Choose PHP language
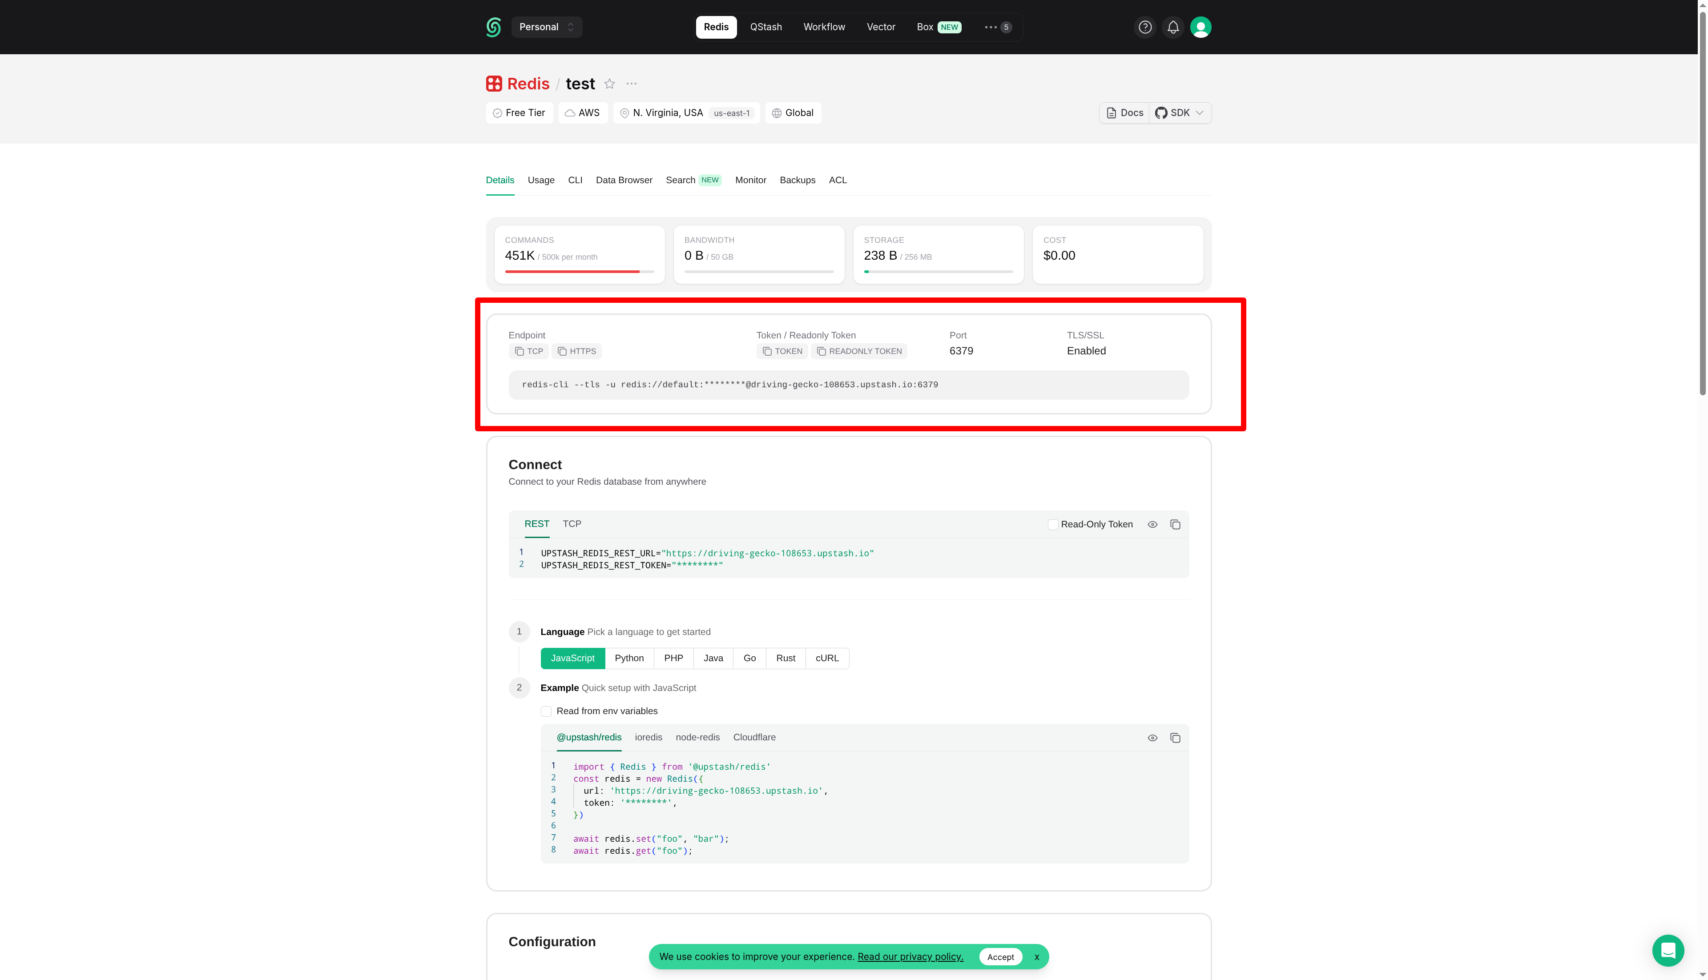The image size is (1708, 980). tap(673, 658)
